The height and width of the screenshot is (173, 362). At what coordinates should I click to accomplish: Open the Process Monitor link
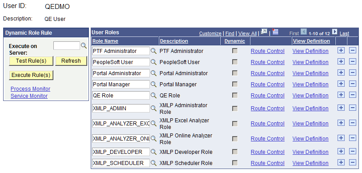31,89
